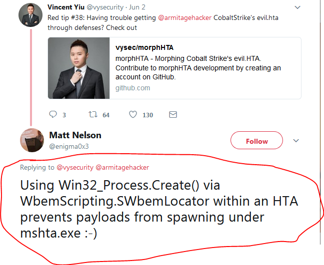324x265 pixels.
Task: Click the reply speech bubble icon
Action: pyautogui.click(x=53, y=114)
